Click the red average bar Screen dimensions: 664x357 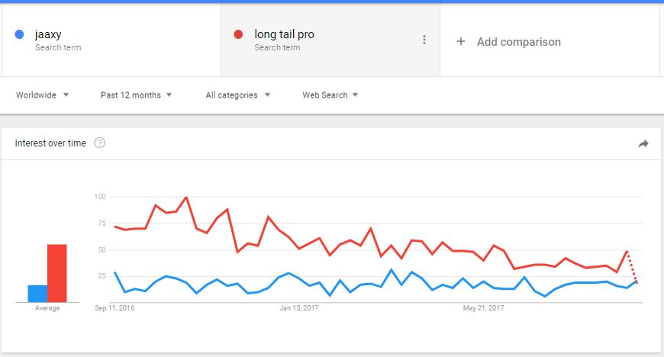click(x=56, y=273)
